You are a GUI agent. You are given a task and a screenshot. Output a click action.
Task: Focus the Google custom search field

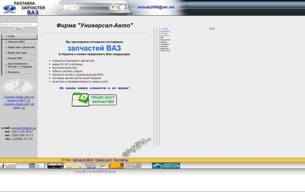(x=19, y=25)
